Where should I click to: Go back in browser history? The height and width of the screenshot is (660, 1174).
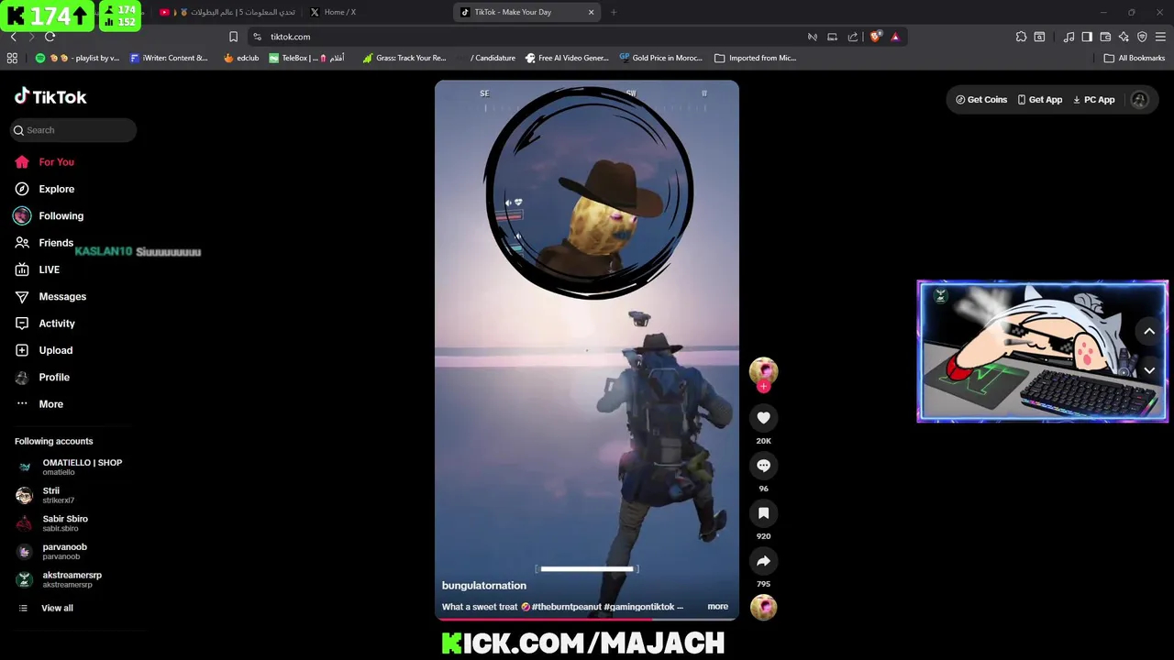[x=13, y=37]
